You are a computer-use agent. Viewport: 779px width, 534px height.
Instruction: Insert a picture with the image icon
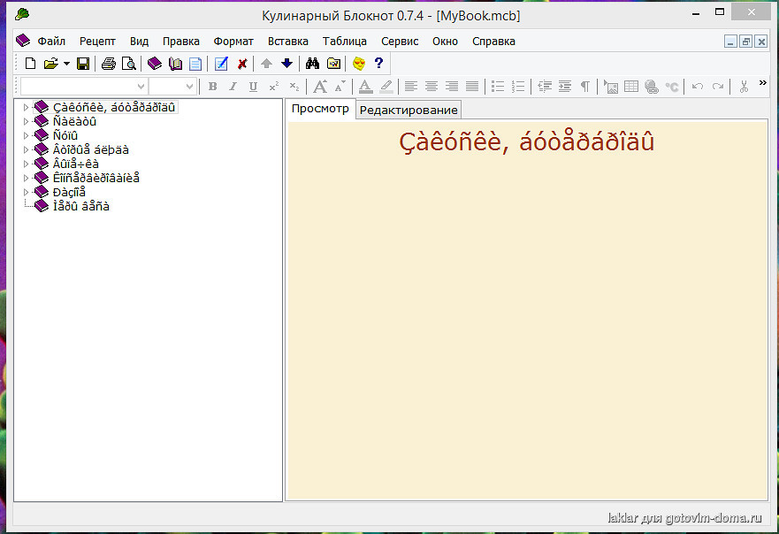click(611, 87)
